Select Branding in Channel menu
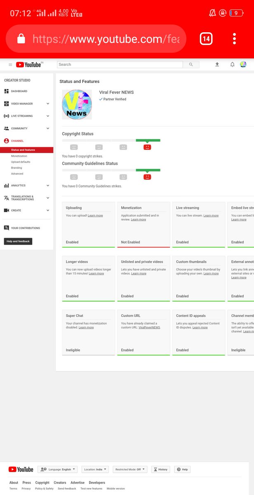This screenshot has height=495, width=254. tap(16, 168)
